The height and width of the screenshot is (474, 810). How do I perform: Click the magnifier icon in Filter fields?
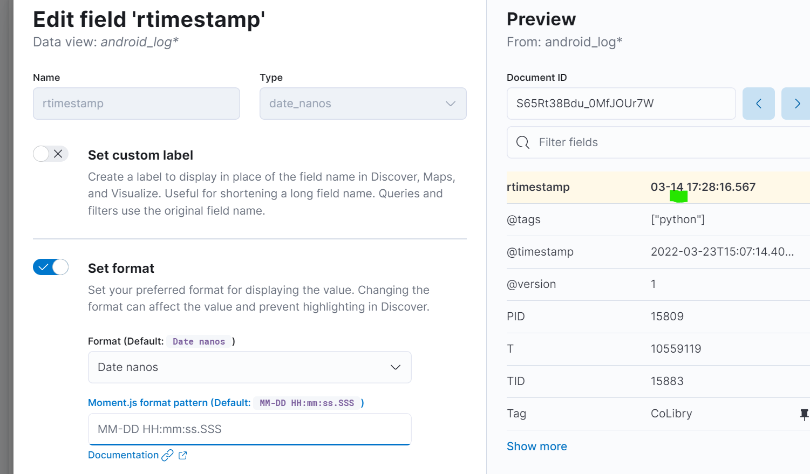tap(522, 142)
